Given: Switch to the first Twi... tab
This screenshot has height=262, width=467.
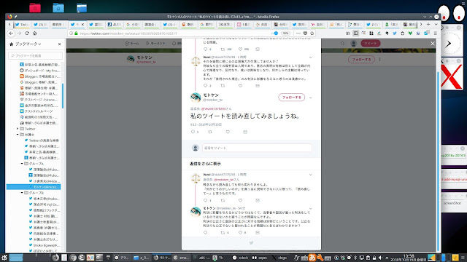Looking at the screenshot, I should 22,25.
